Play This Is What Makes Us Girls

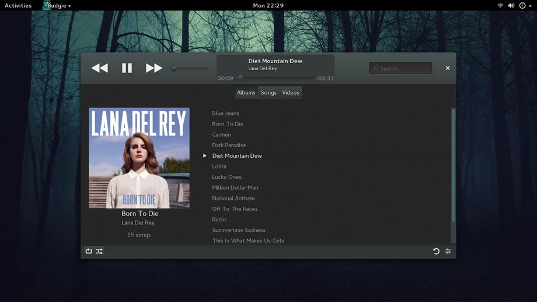click(248, 241)
